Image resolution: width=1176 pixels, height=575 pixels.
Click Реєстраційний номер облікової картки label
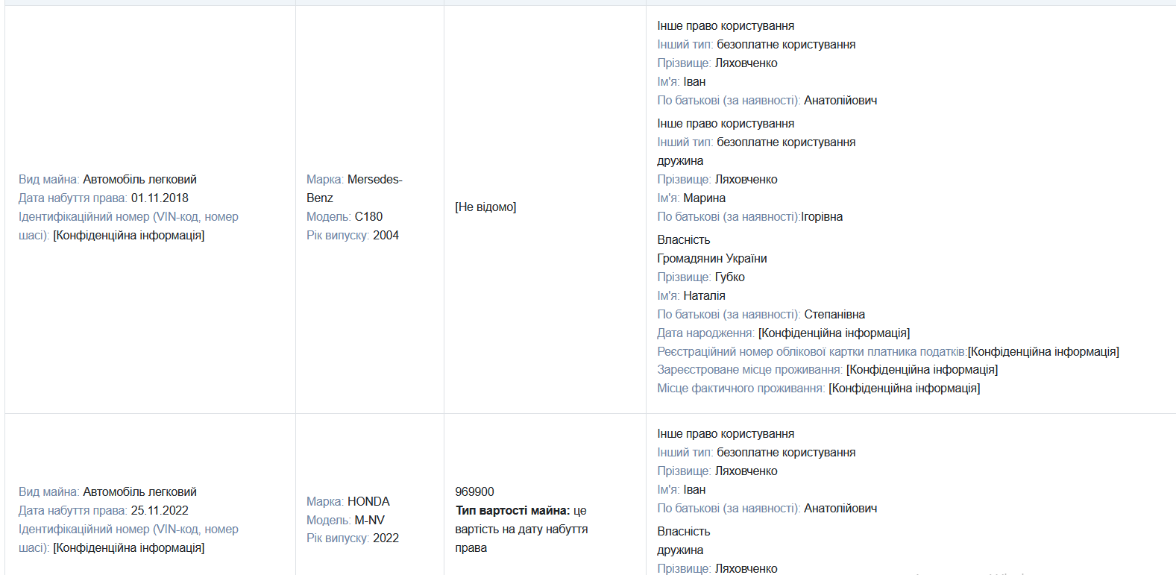pyautogui.click(x=811, y=352)
